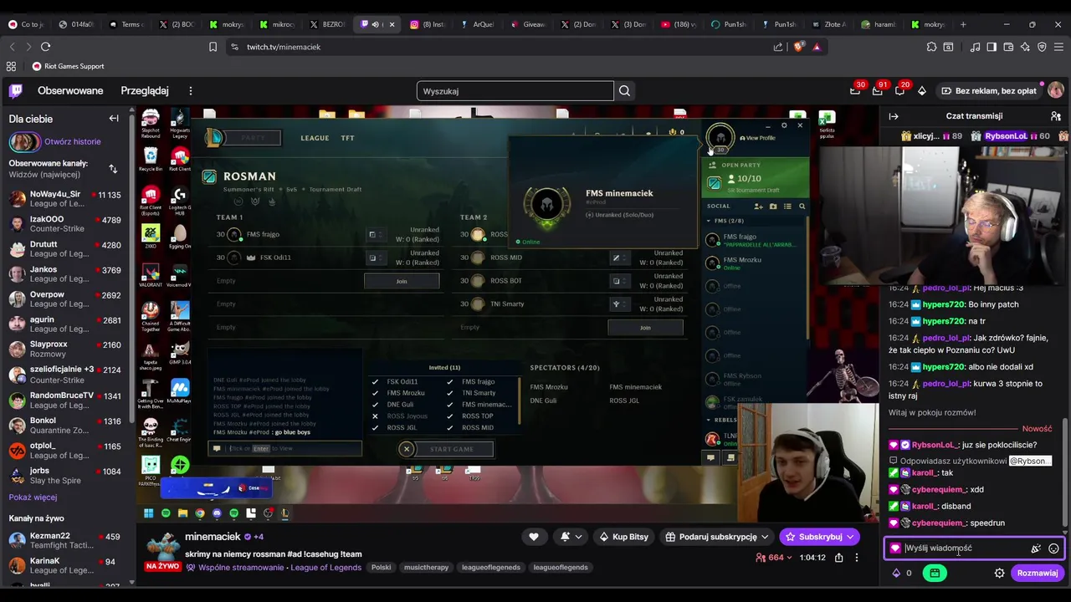This screenshot has width=1071, height=602.
Task: Toggle the browser sidebar panel
Action: point(992,47)
